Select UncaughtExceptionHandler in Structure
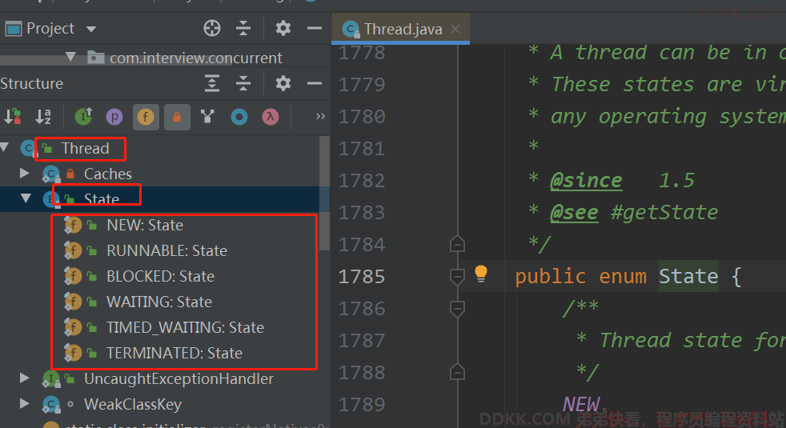This screenshot has height=428, width=786. [x=178, y=379]
